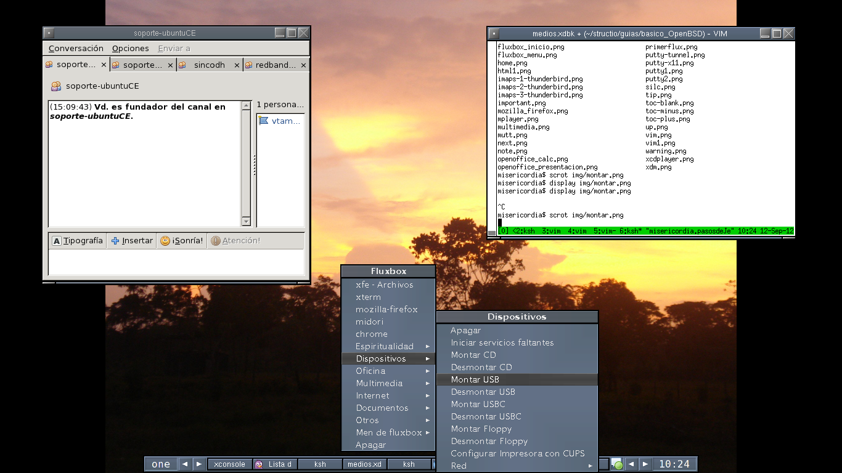Select the highlighted Montar USB entry
The image size is (842, 473).
(x=517, y=379)
